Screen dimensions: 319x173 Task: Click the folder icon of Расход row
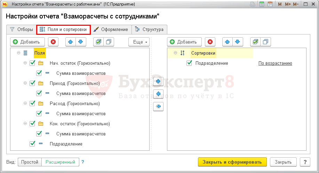tap(41, 103)
